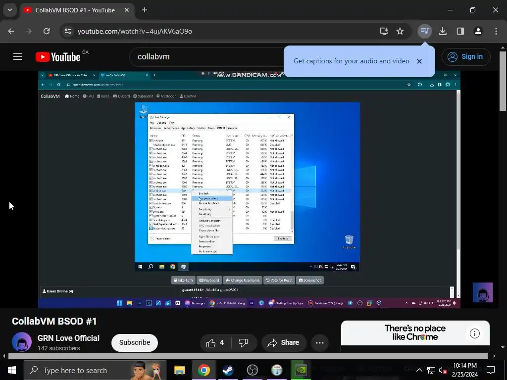Click the Chrome taskbar icon

203,370
